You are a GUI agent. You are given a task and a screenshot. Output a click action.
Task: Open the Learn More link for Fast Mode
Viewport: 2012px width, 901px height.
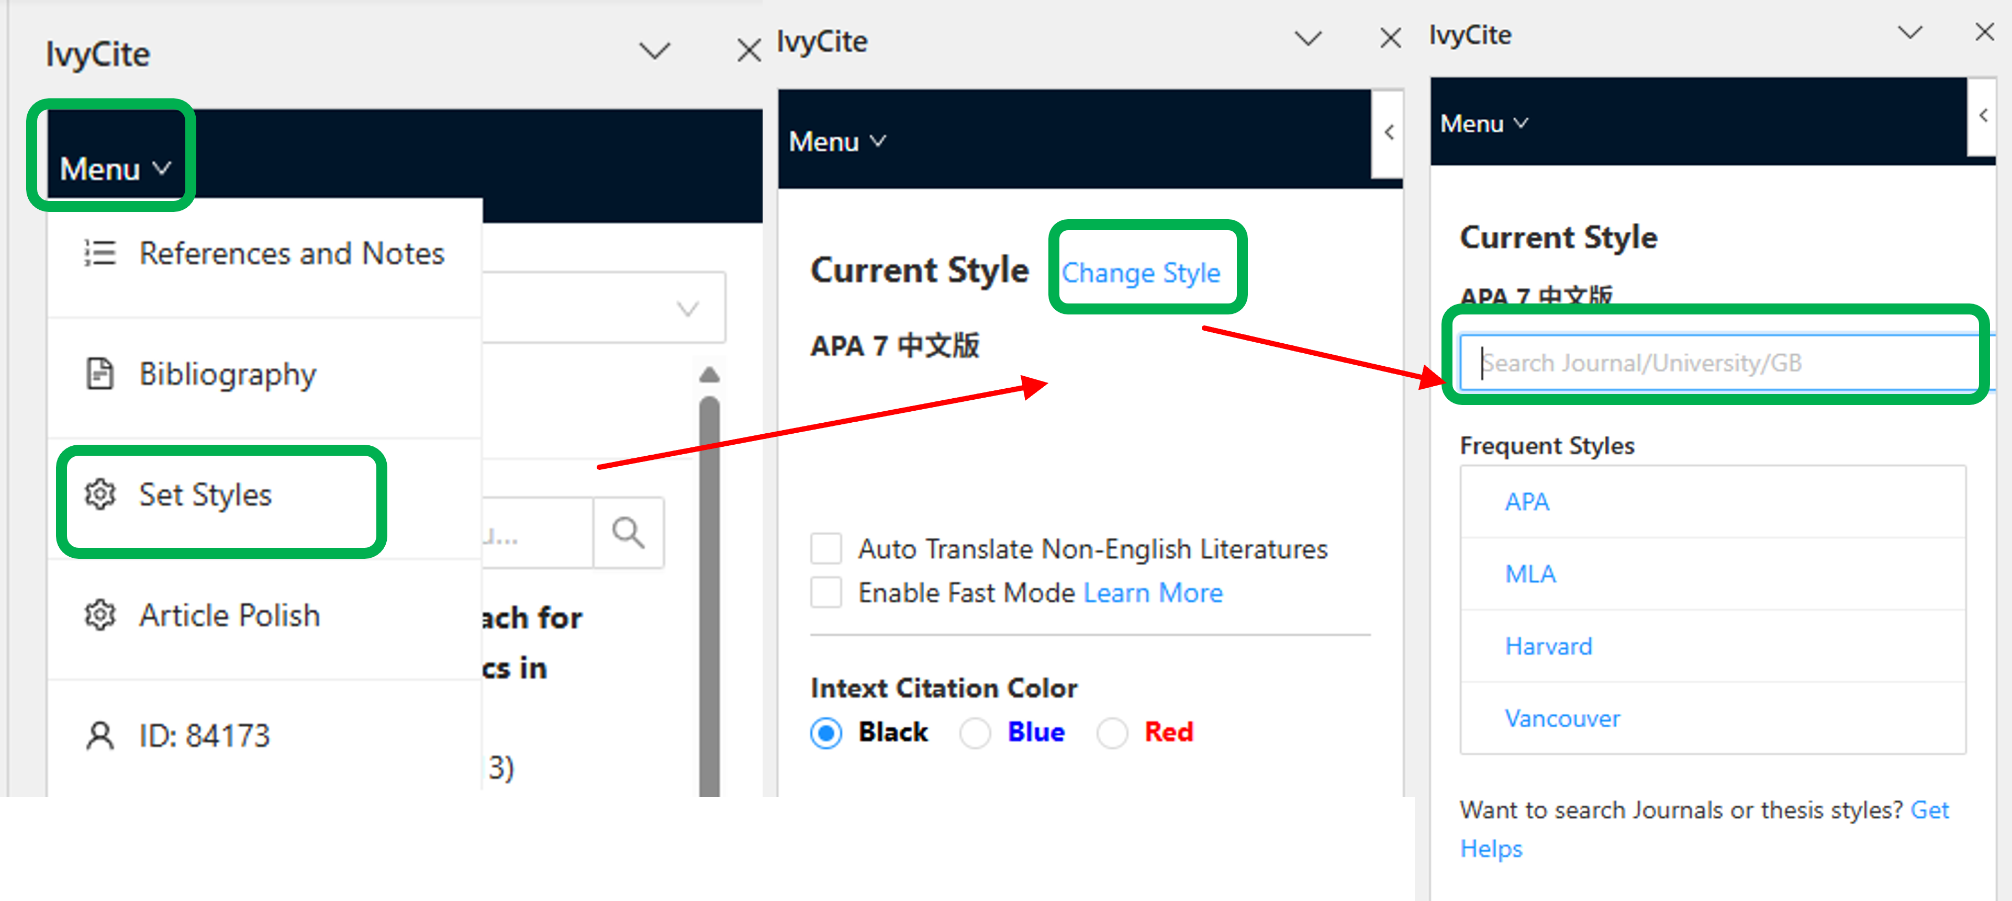pos(1153,593)
